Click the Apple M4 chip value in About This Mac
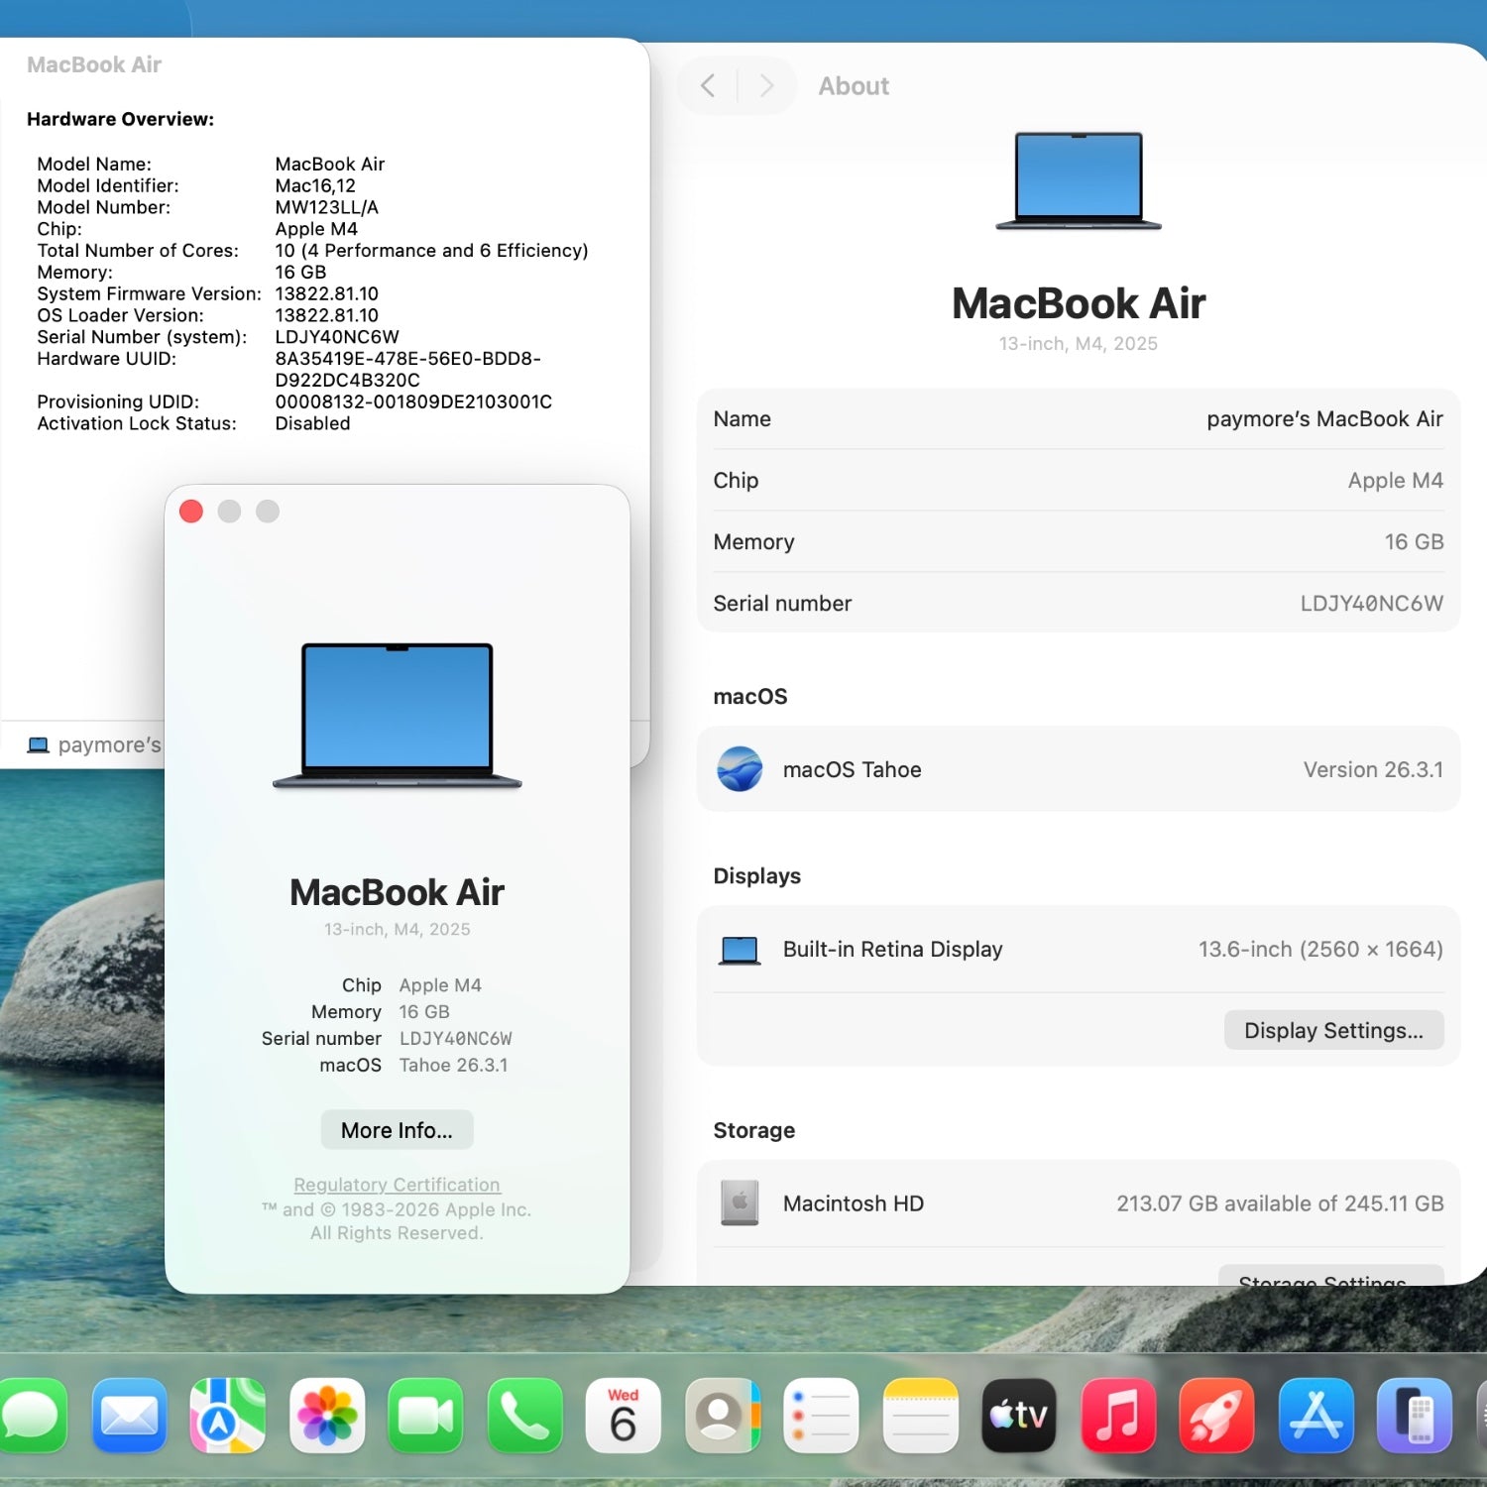The height and width of the screenshot is (1487, 1487). [x=440, y=985]
